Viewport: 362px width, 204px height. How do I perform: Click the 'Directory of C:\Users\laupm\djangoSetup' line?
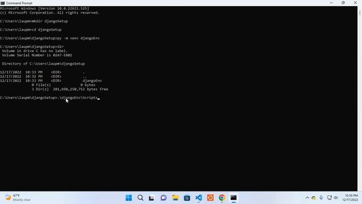[x=44, y=63]
